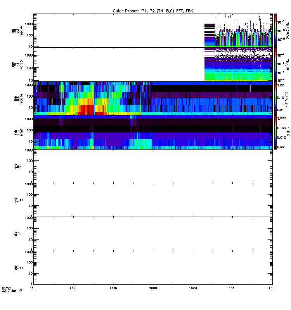Select the thc fff 2 panel label
Image resolution: width=291 pixels, height=310 pixels.
(x=19, y=200)
